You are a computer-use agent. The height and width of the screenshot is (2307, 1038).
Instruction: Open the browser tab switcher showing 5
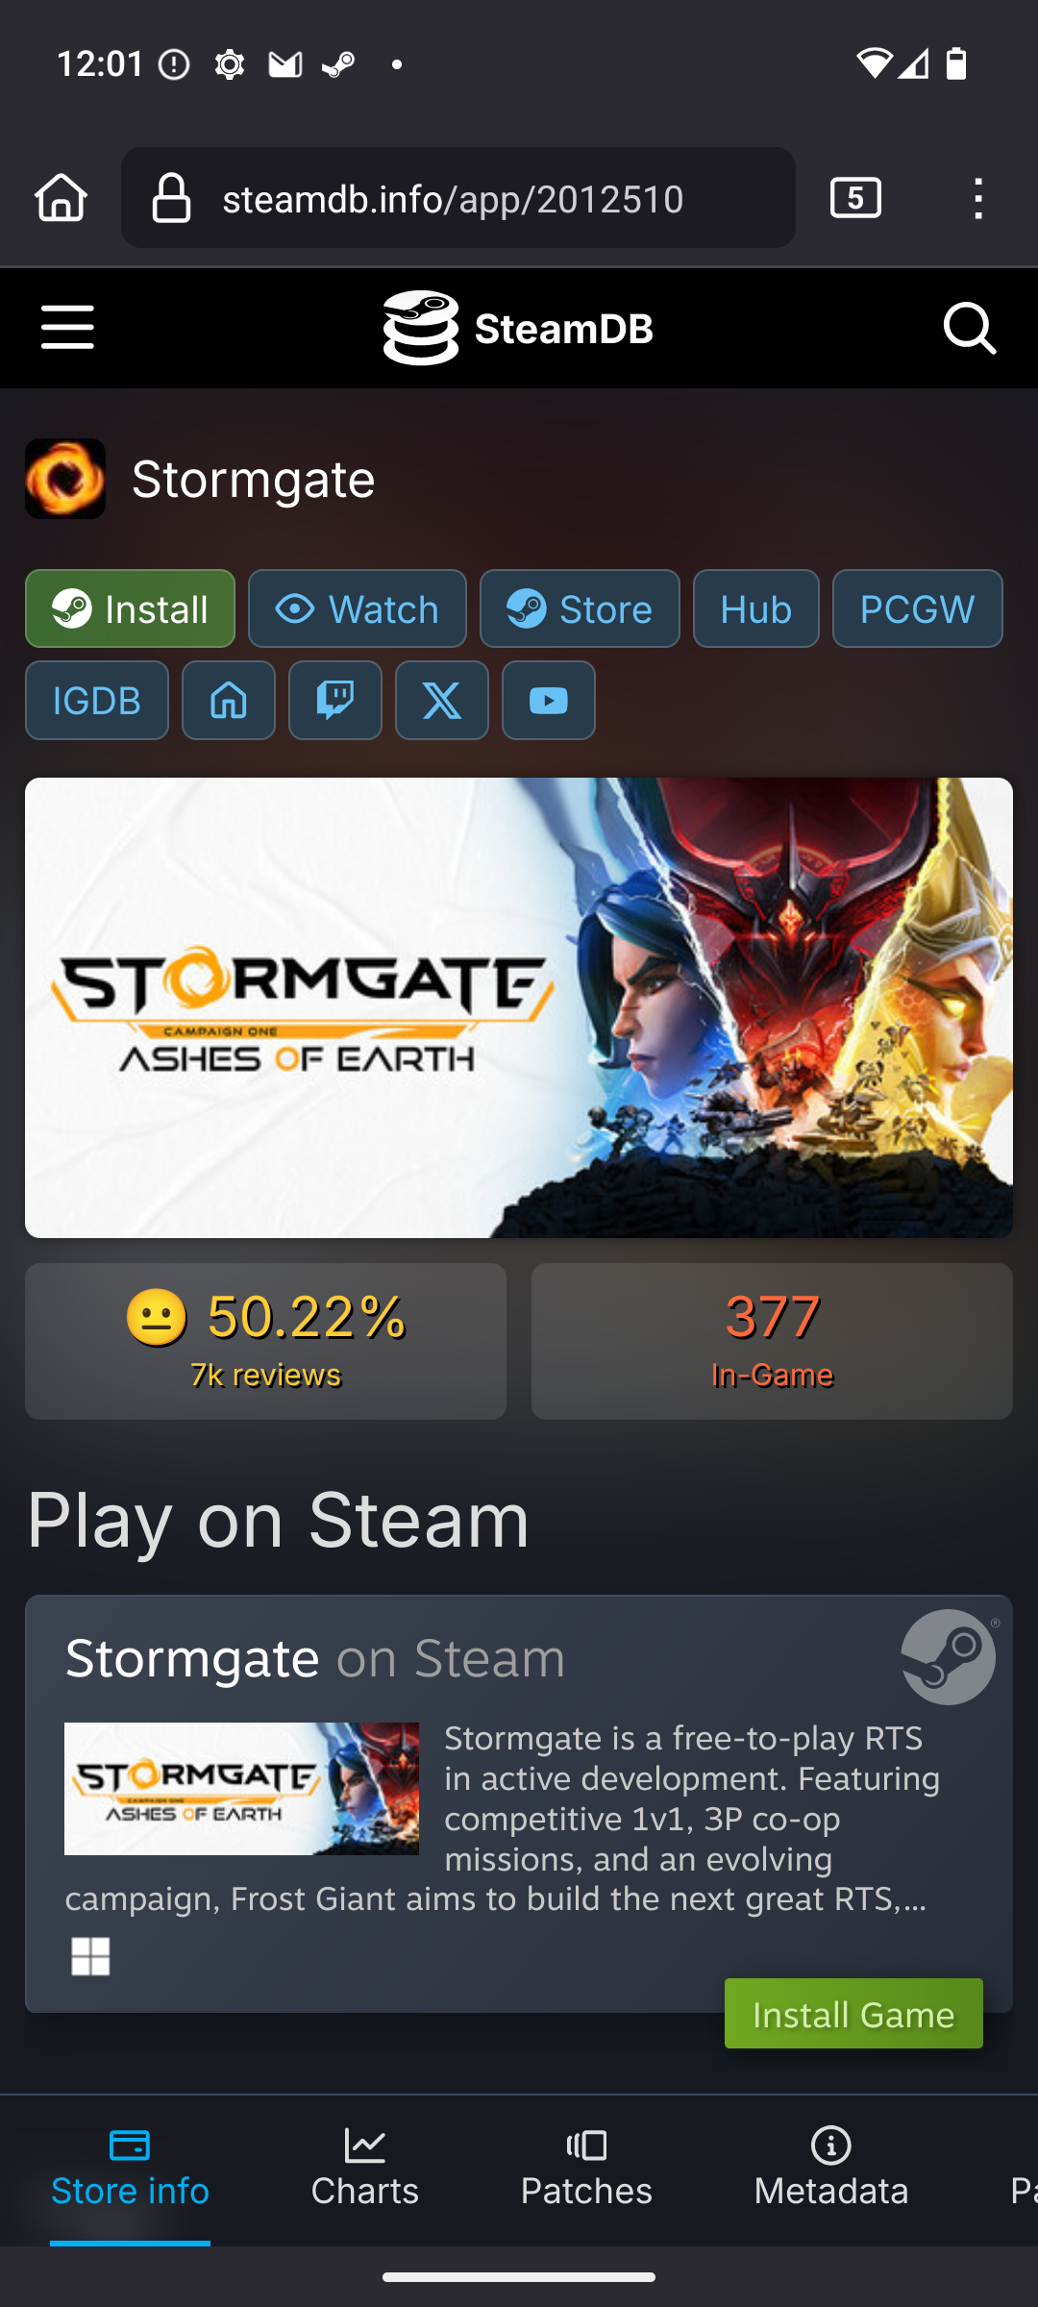855,198
